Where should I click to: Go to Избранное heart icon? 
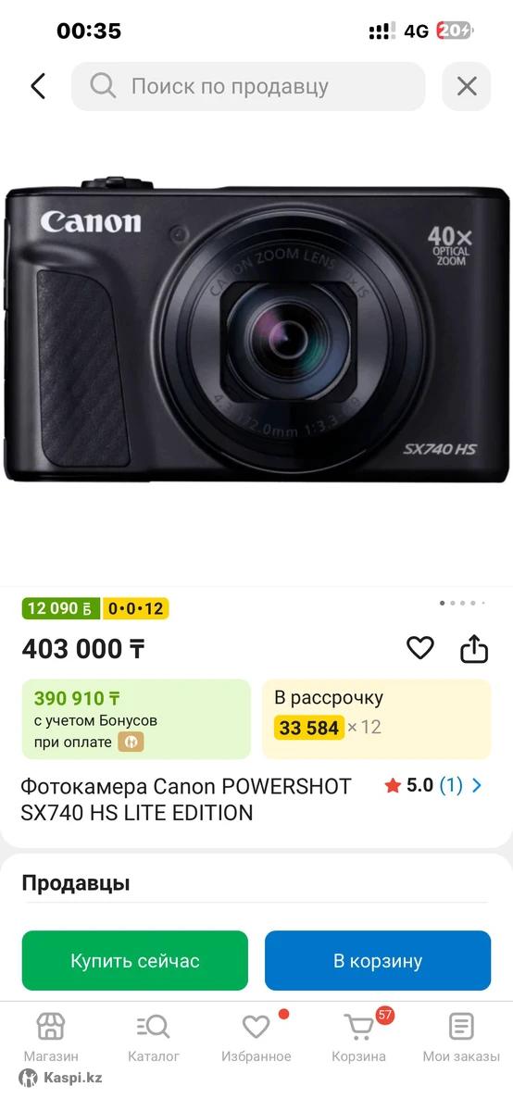[256, 1038]
